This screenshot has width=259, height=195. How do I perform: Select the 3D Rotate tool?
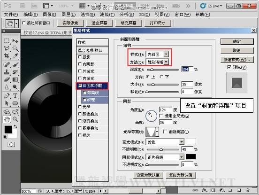tap(7, 112)
